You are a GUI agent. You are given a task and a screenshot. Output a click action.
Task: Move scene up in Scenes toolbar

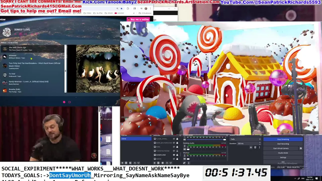pyautogui.click(x=135, y=163)
